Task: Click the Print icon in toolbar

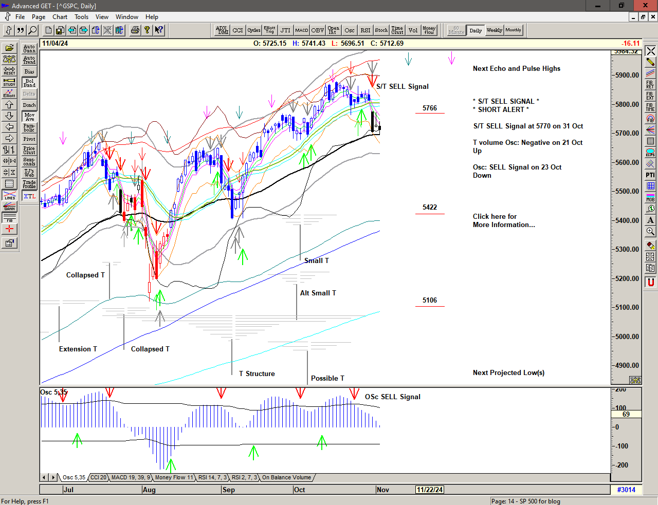Action: tap(135, 30)
